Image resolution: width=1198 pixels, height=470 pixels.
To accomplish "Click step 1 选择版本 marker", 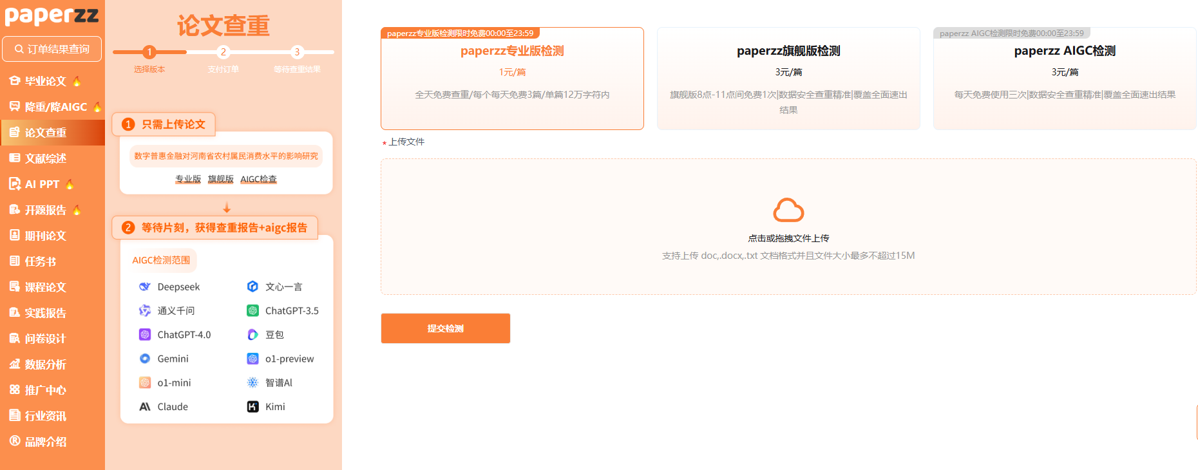I will (x=149, y=52).
